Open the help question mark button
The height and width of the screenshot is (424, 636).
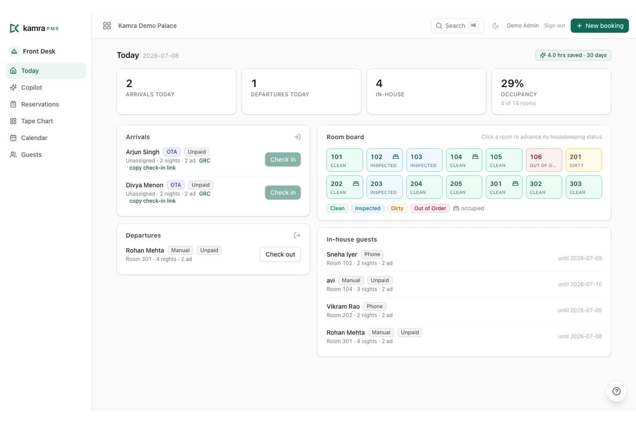[x=616, y=391]
